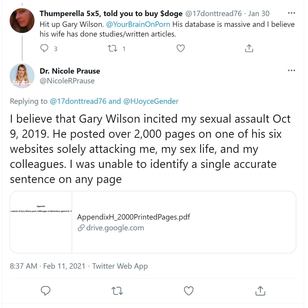Open the @YourBrainOnPorn mention link
Image resolution: width=308 pixels, height=308 pixels.
[x=138, y=24]
